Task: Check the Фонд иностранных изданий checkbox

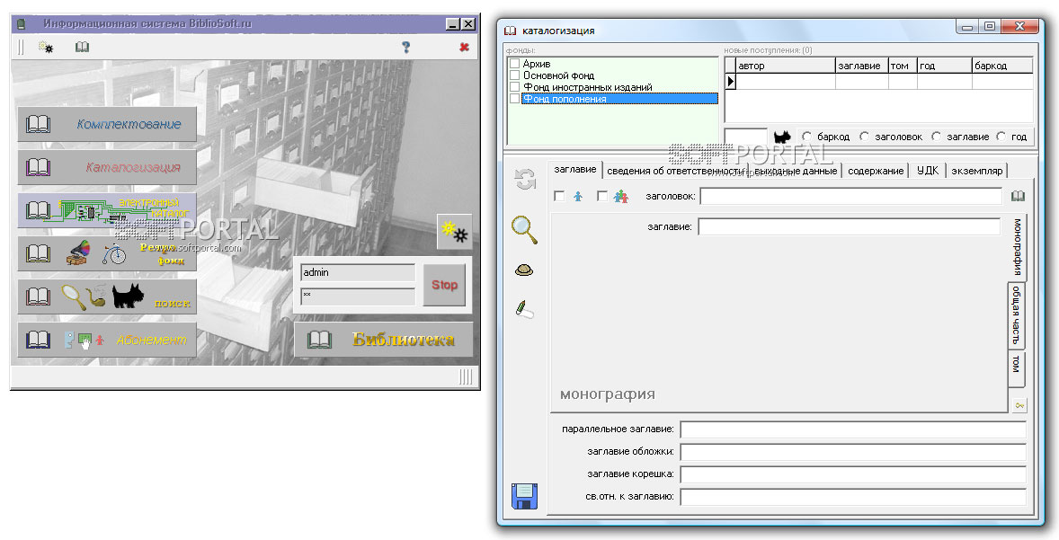Action: [x=514, y=86]
